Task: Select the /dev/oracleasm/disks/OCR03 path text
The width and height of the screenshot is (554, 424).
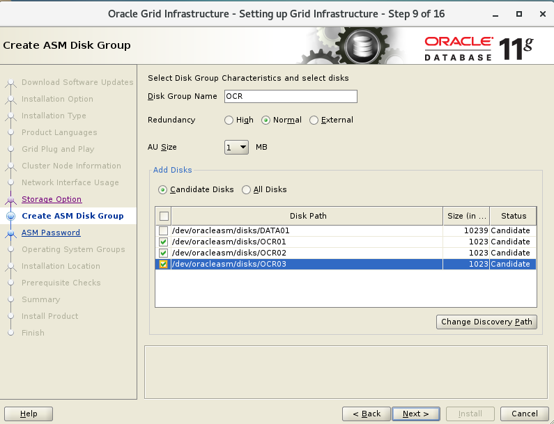Action: point(229,264)
